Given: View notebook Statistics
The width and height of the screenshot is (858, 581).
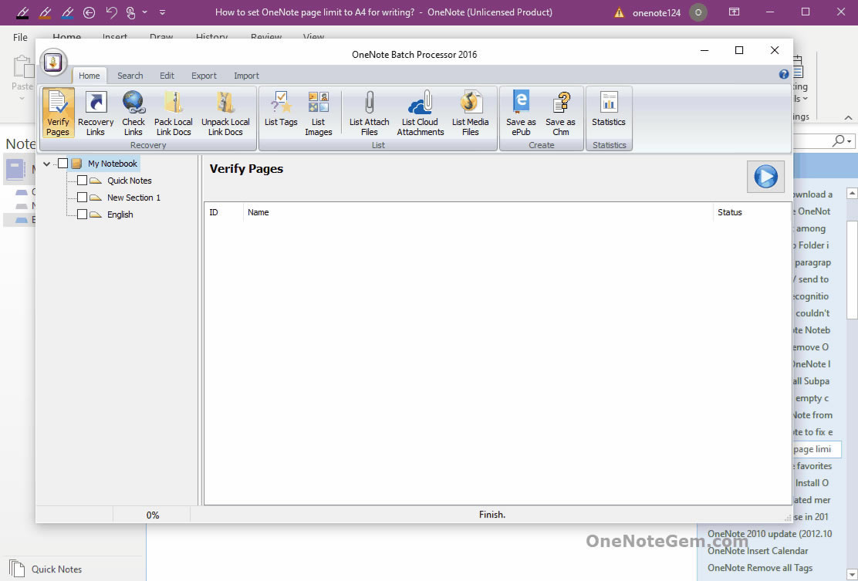Looking at the screenshot, I should (x=609, y=113).
